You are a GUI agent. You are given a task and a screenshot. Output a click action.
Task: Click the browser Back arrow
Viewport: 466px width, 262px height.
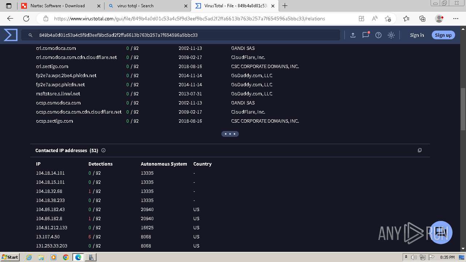pyautogui.click(x=10, y=19)
